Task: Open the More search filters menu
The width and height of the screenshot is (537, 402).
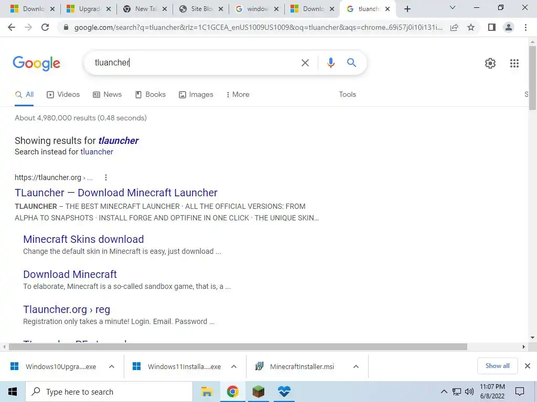Action: coord(238,95)
